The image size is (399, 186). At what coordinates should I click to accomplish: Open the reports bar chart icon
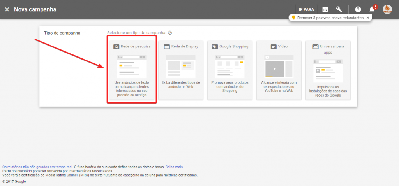(325, 9)
